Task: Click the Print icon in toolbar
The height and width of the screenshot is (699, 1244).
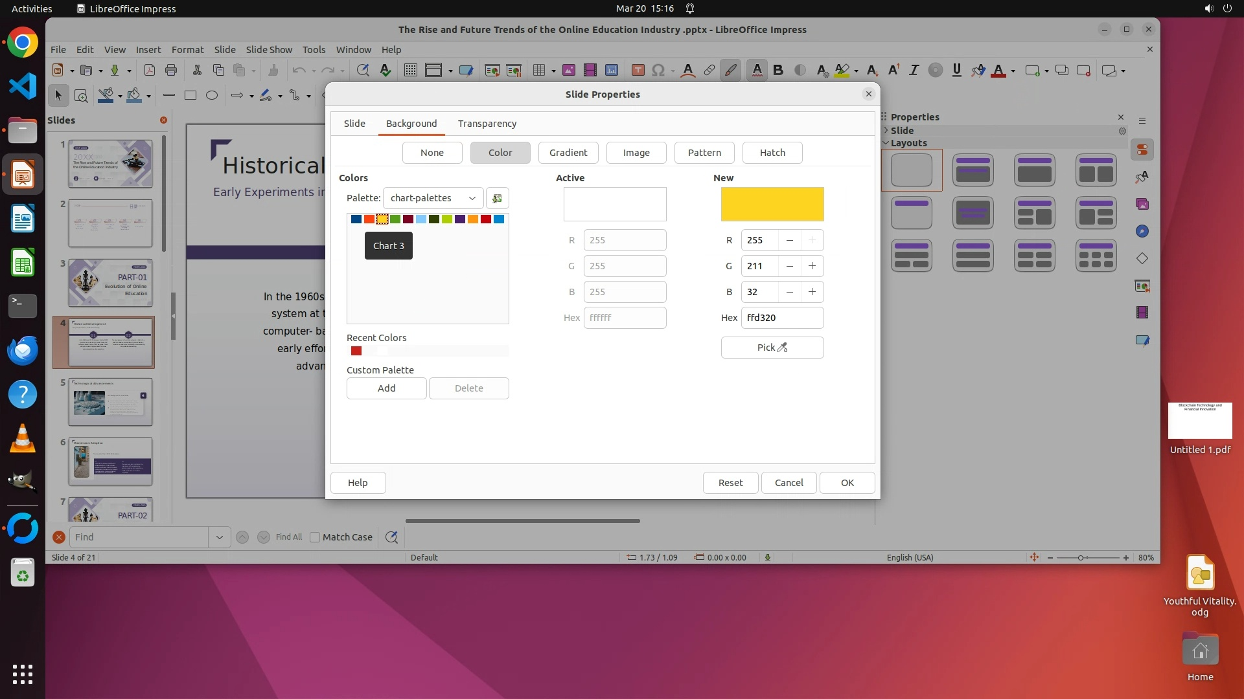Action: (171, 71)
